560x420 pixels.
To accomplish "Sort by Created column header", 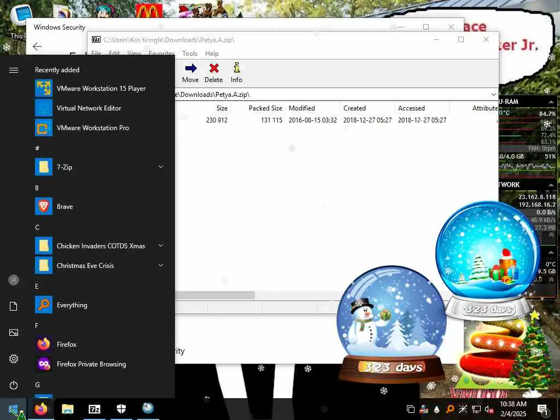I will tap(354, 108).
